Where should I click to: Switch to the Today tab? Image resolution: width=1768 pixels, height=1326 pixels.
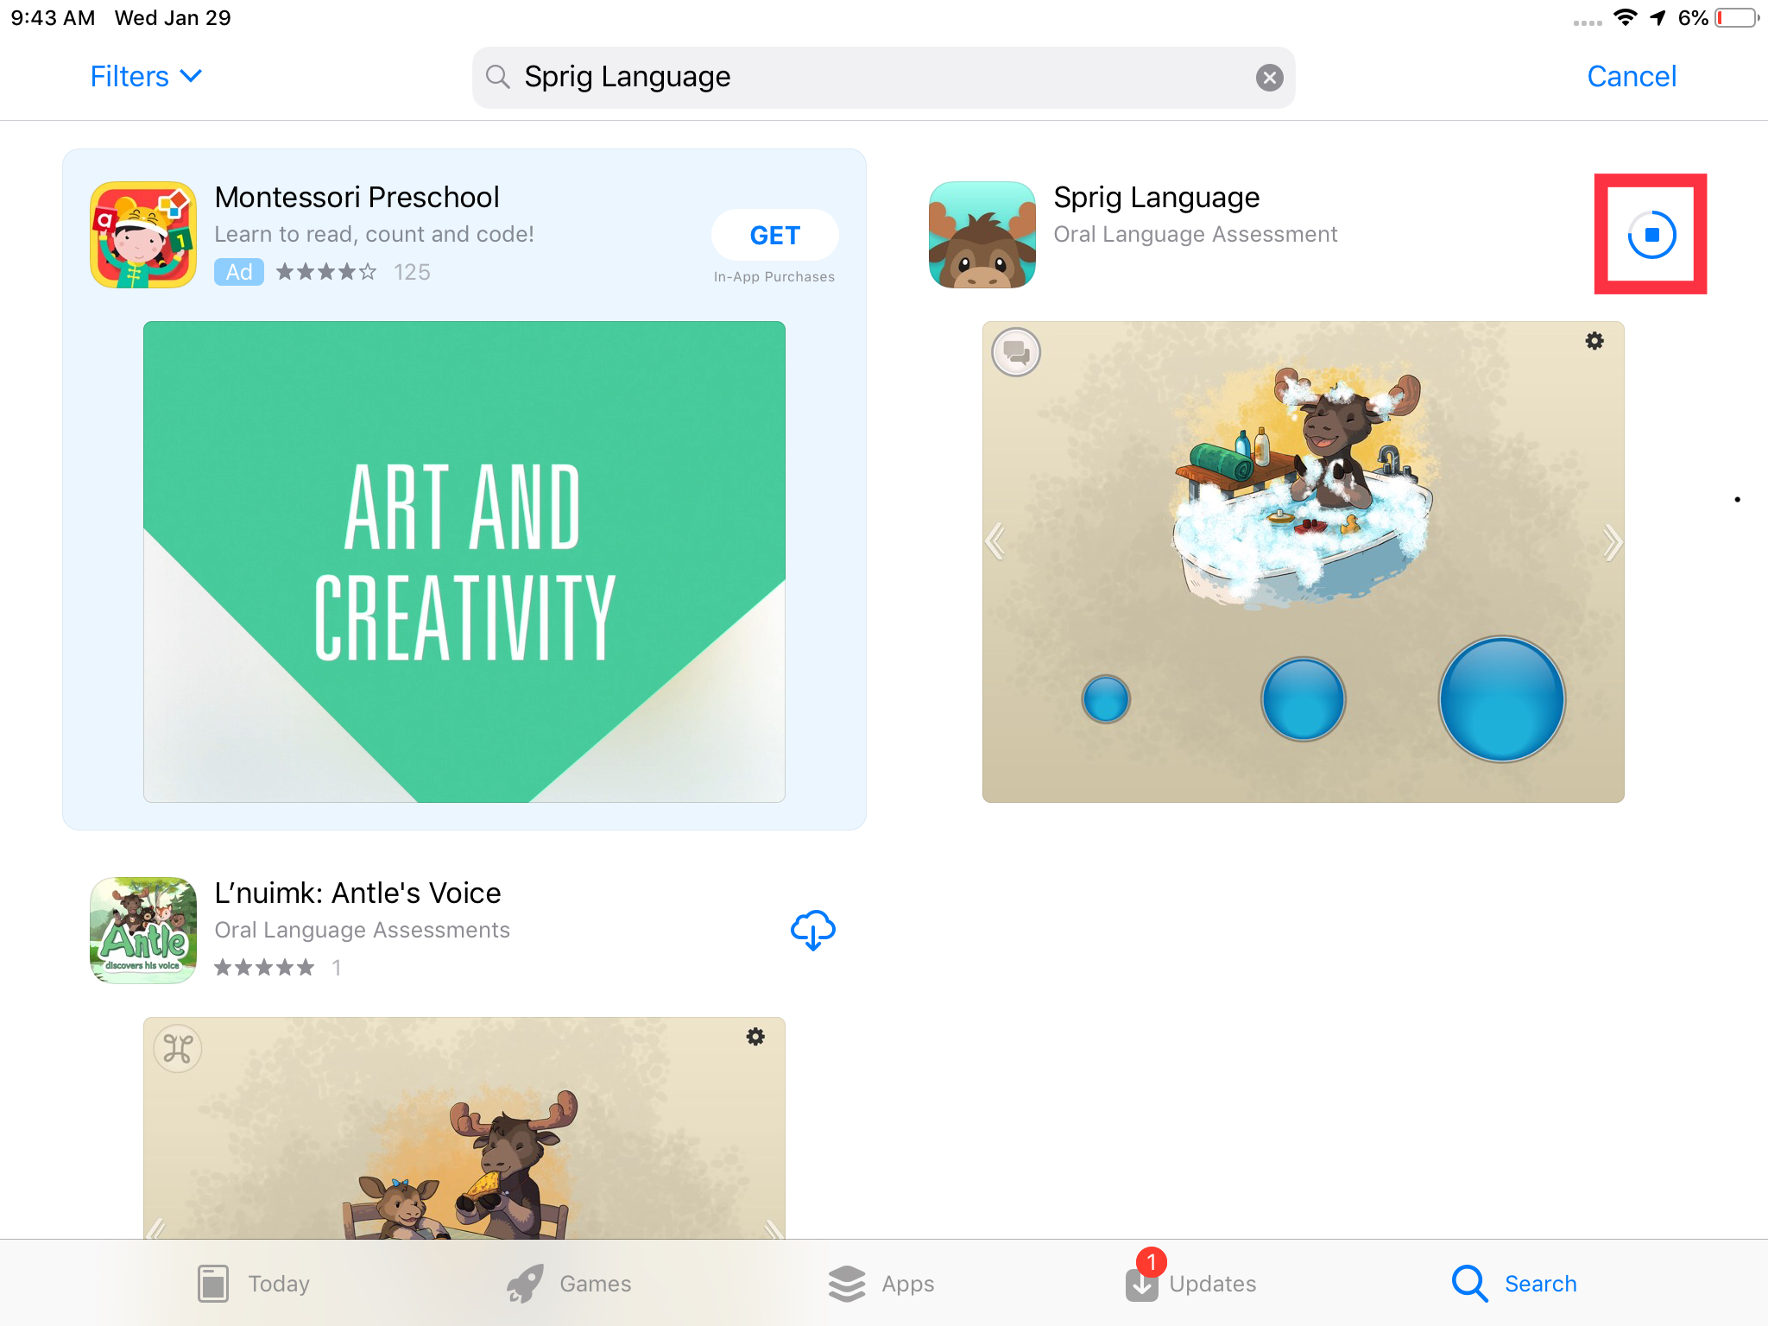[x=254, y=1284]
